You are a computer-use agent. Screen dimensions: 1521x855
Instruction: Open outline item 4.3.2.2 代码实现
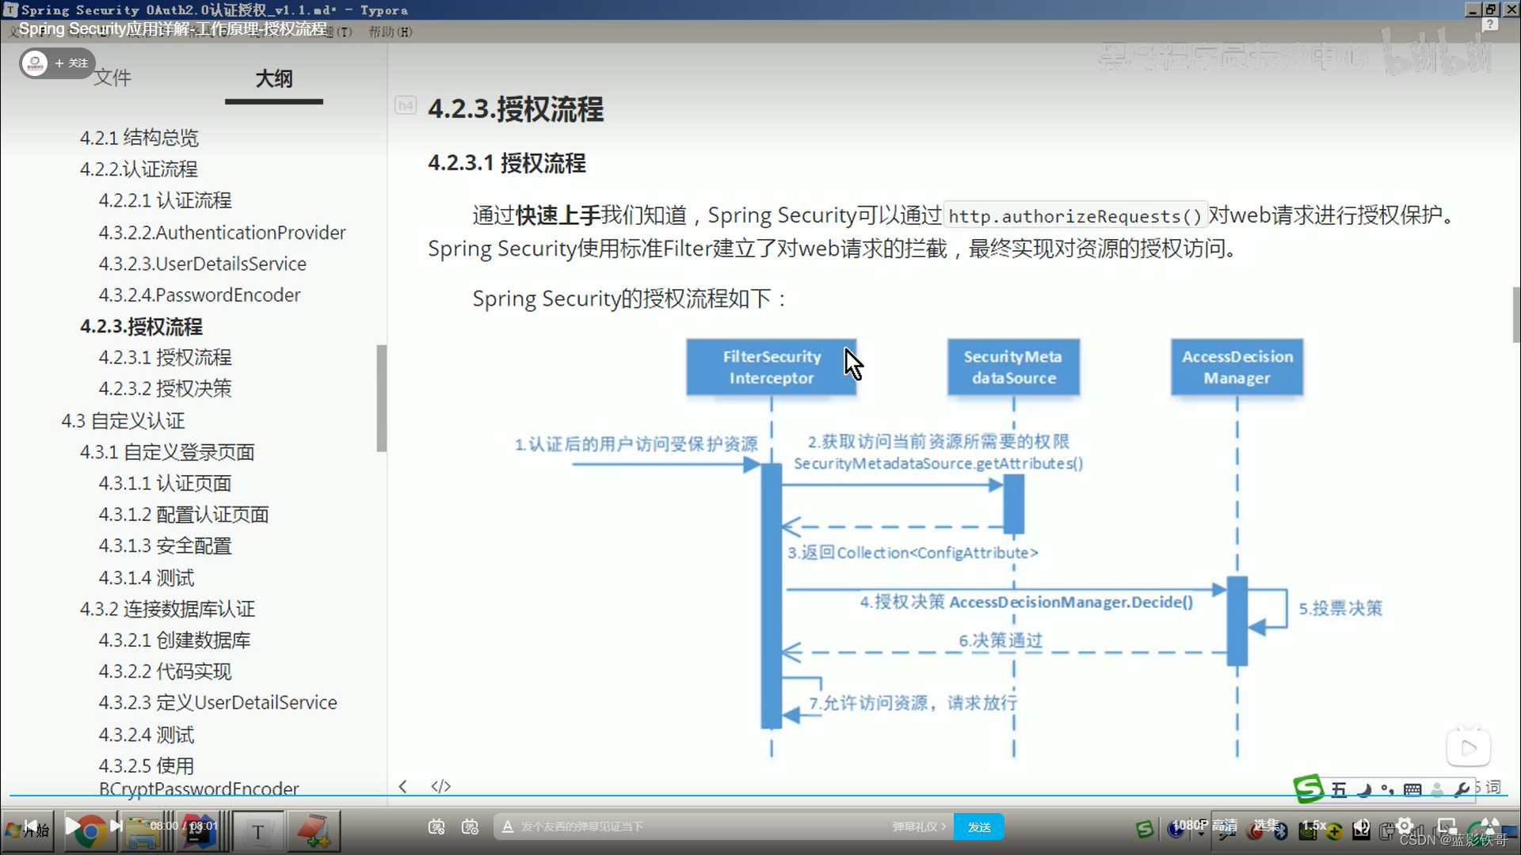coord(165,671)
